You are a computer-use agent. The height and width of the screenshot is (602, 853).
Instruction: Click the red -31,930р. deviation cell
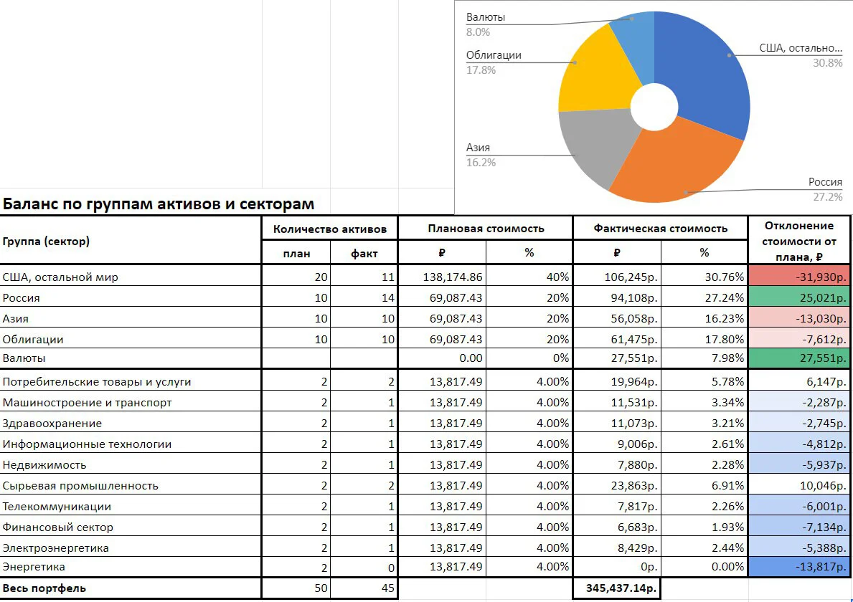798,277
